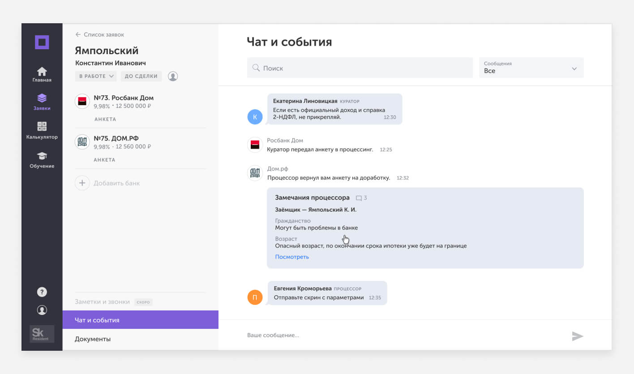Screen dimensions: 634x374
Task: Click the Замечания процессора heading
Action: coord(312,197)
